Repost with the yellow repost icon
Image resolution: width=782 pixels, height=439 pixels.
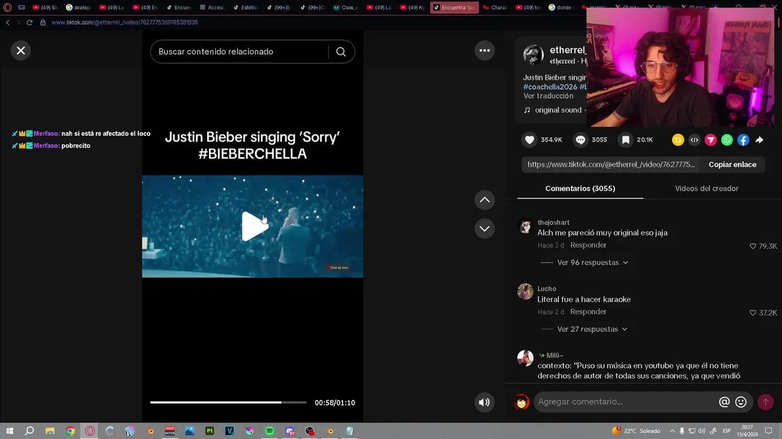[678, 140]
